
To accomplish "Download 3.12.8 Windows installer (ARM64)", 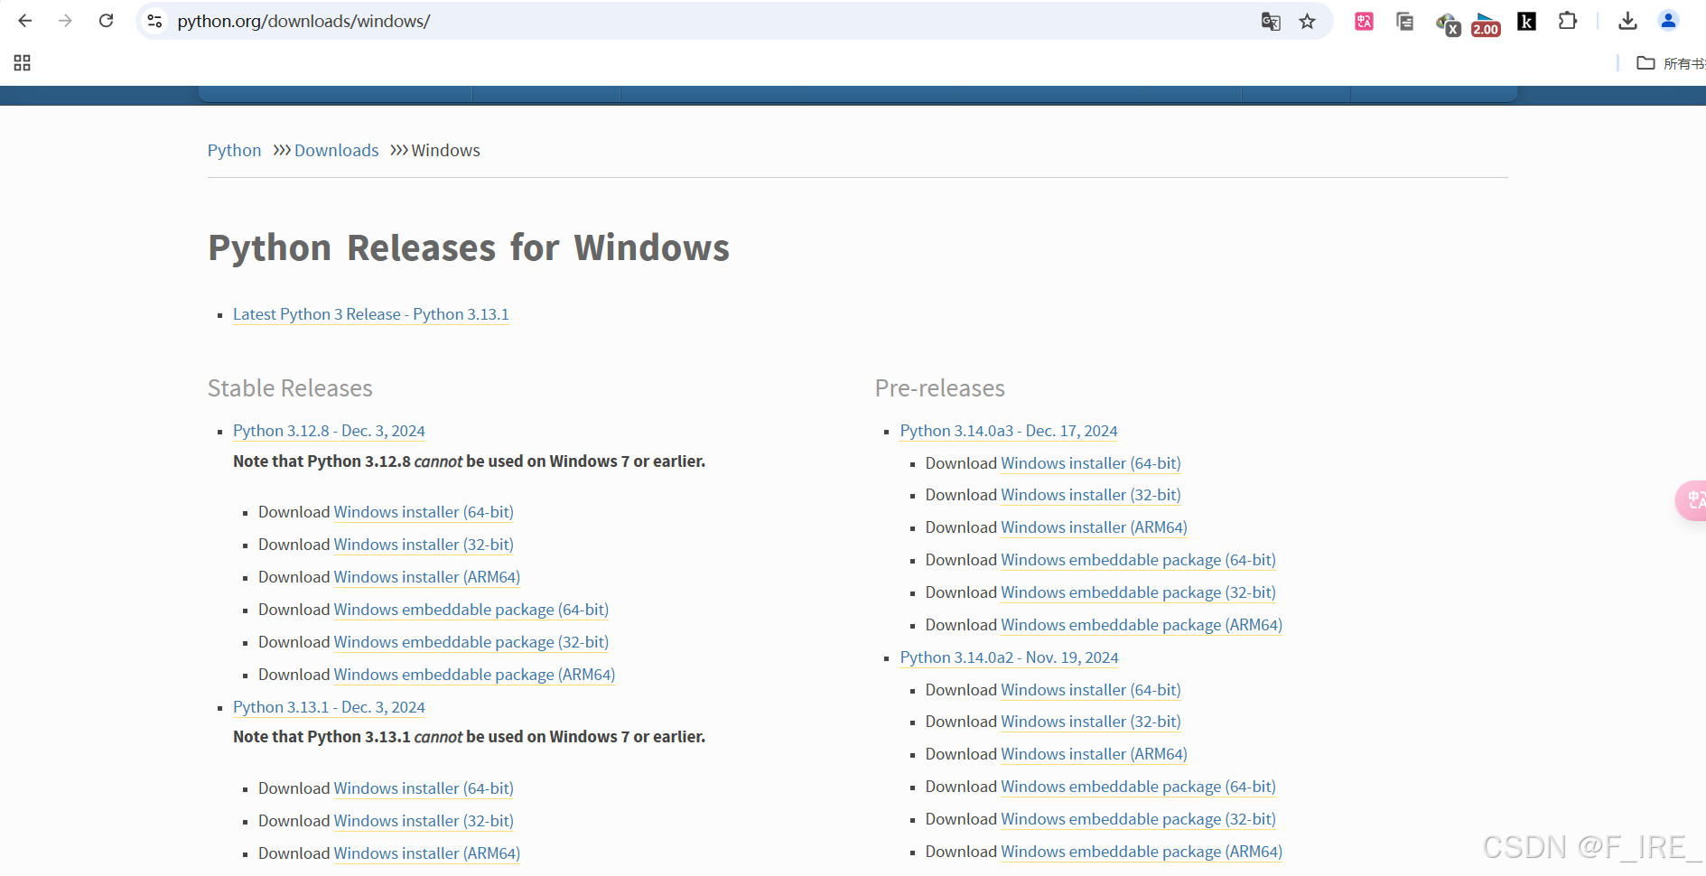I will pos(427,577).
